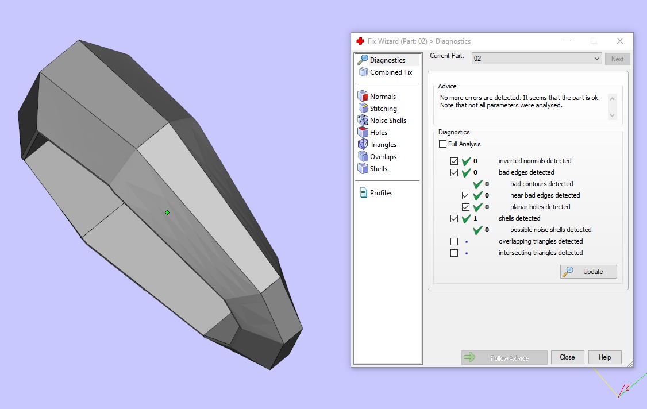Select the Normals label
The image size is (647, 409).
(x=383, y=96)
